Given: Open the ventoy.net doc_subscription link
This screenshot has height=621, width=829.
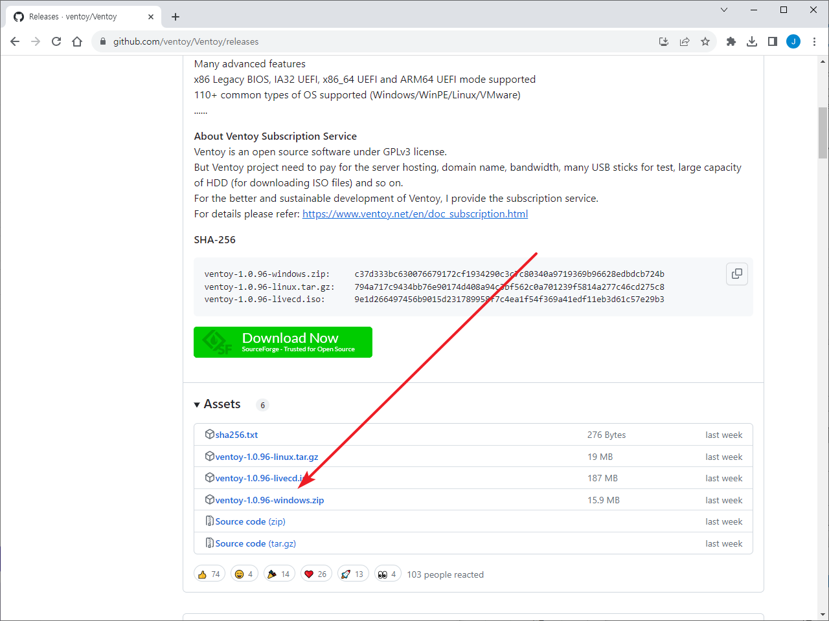Looking at the screenshot, I should coord(415,214).
